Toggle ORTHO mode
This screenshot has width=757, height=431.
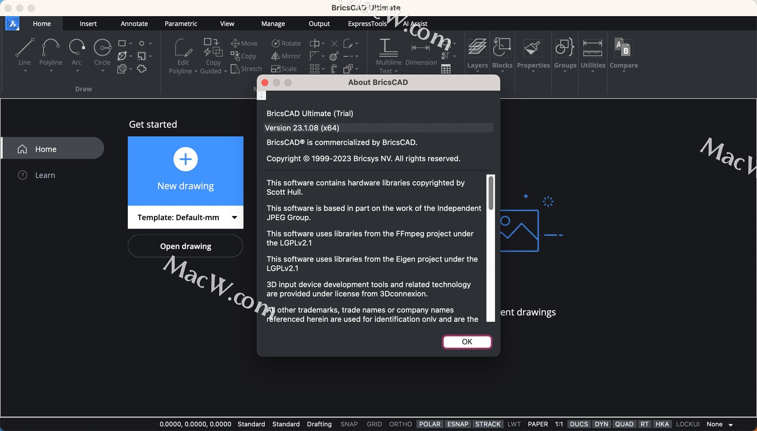[400, 424]
